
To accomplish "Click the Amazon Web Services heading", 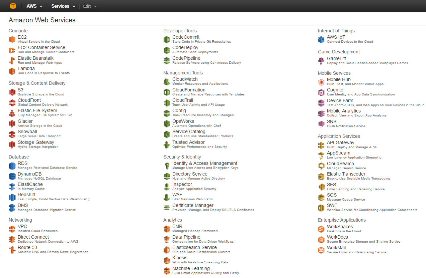I will pos(42,20).
